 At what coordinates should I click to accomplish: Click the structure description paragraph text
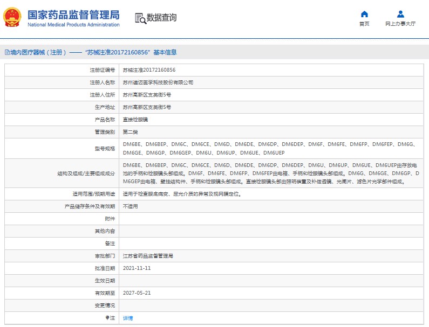(271, 173)
